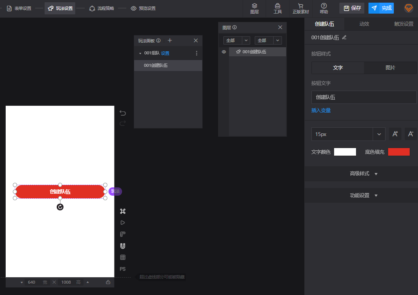Toggle the ruler guides tool
The height and width of the screenshot is (295, 418).
click(x=122, y=234)
